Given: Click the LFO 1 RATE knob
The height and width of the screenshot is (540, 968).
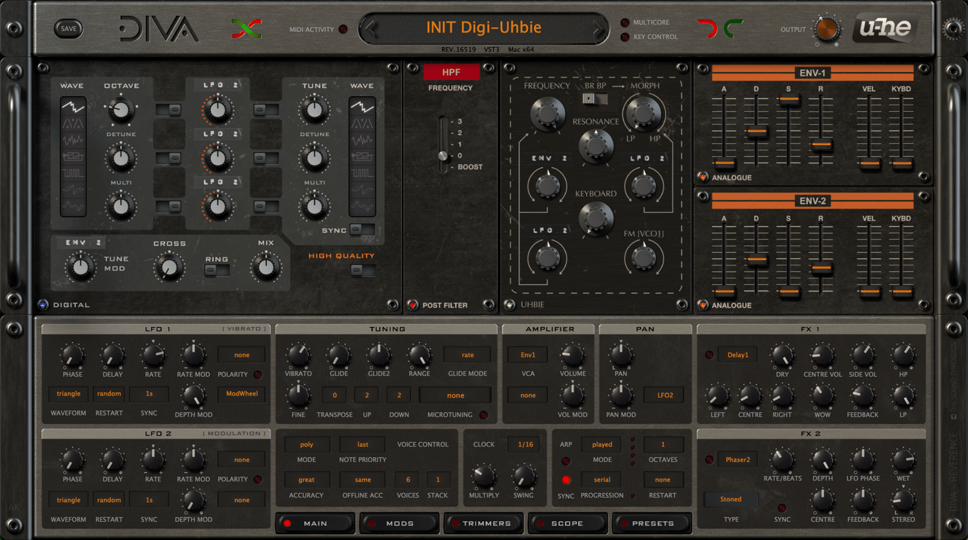Looking at the screenshot, I should (153, 355).
